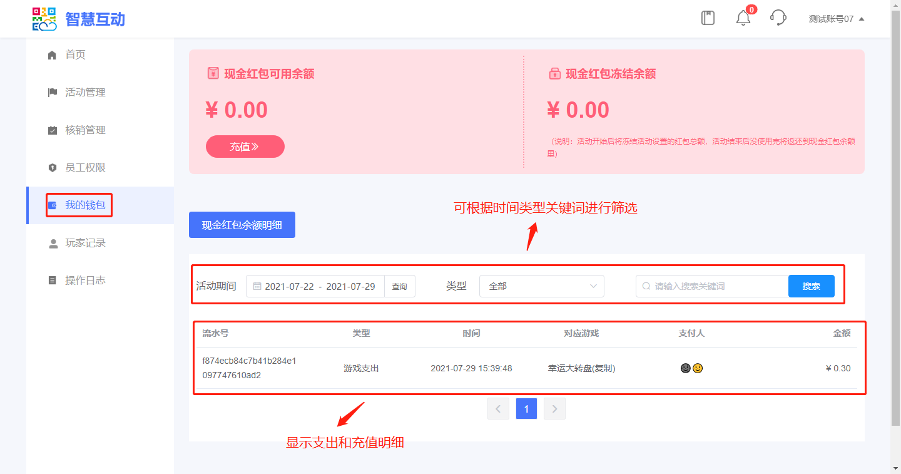Click the 查询 button beside date range

pos(399,286)
